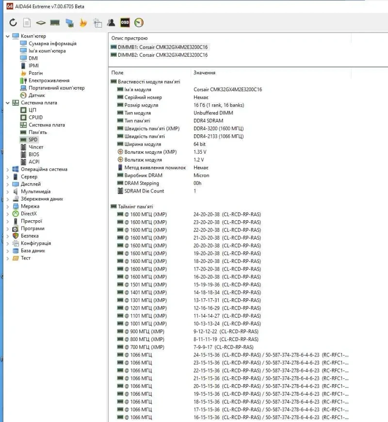Expand the Дисплей tree node
This screenshot has width=388, height=422.
tap(8, 184)
